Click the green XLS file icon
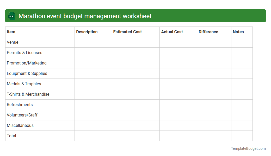Viewport: 271px width, 156px height. point(11,16)
